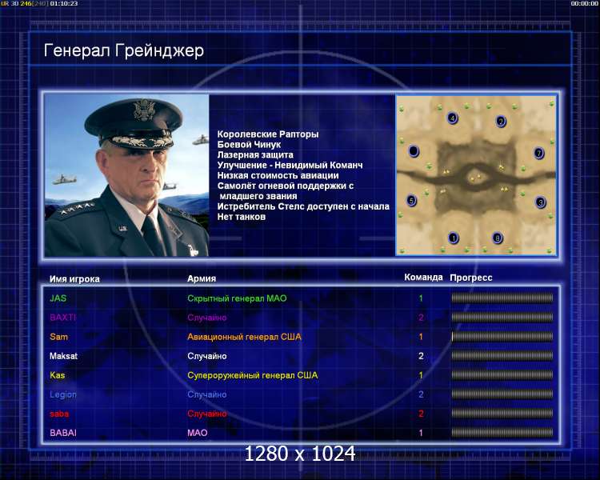
Task: Pick start position marker 3 on minimap
Action: [x=540, y=202]
